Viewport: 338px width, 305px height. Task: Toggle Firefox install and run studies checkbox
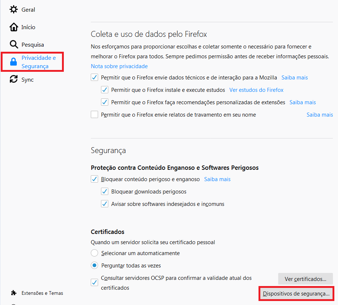[105, 90]
